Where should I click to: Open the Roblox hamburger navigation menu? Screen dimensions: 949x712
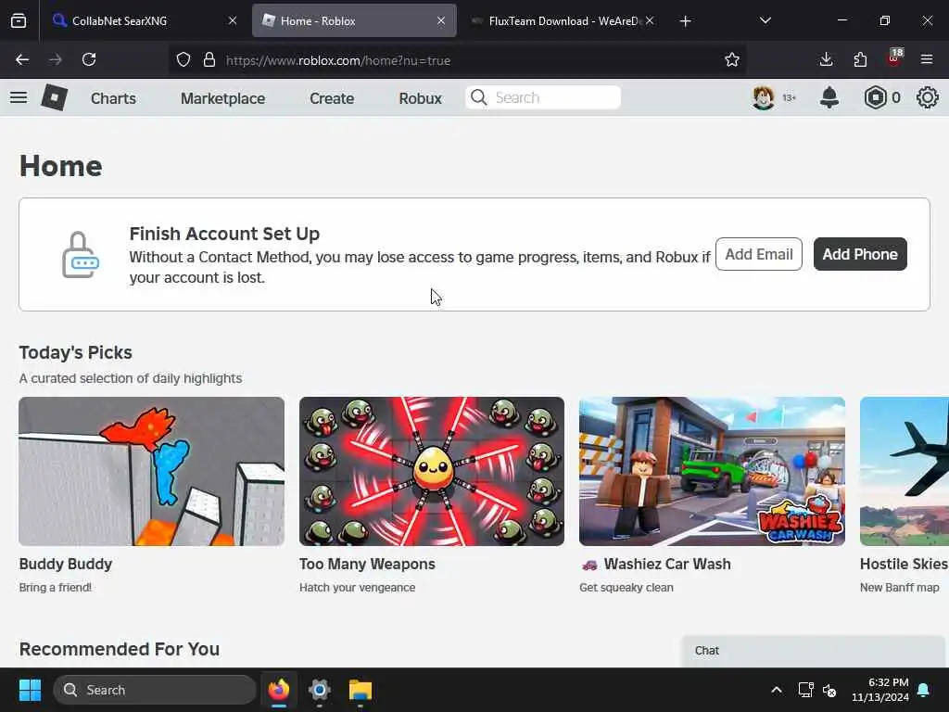coord(19,97)
